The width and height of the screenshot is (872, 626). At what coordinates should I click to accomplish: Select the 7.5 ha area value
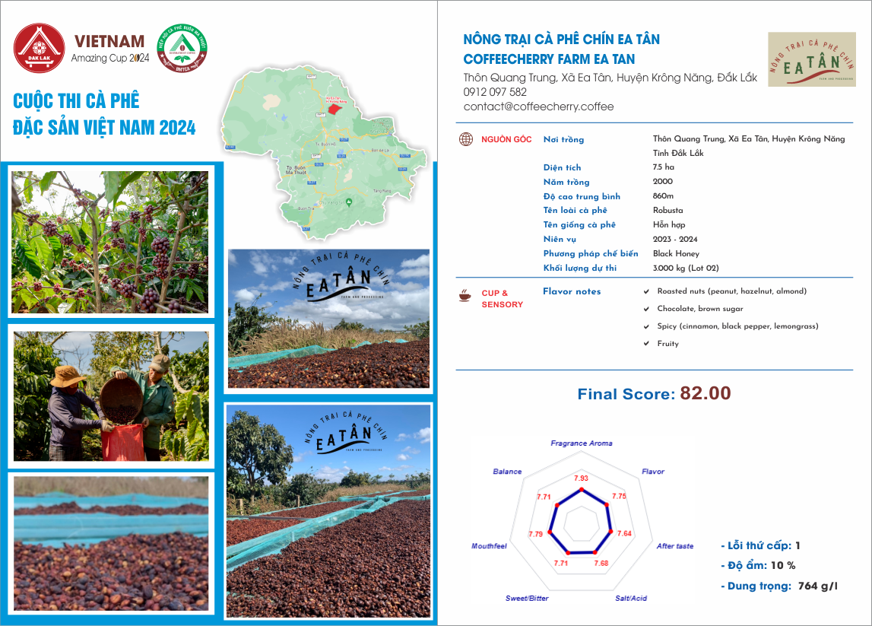coord(664,167)
